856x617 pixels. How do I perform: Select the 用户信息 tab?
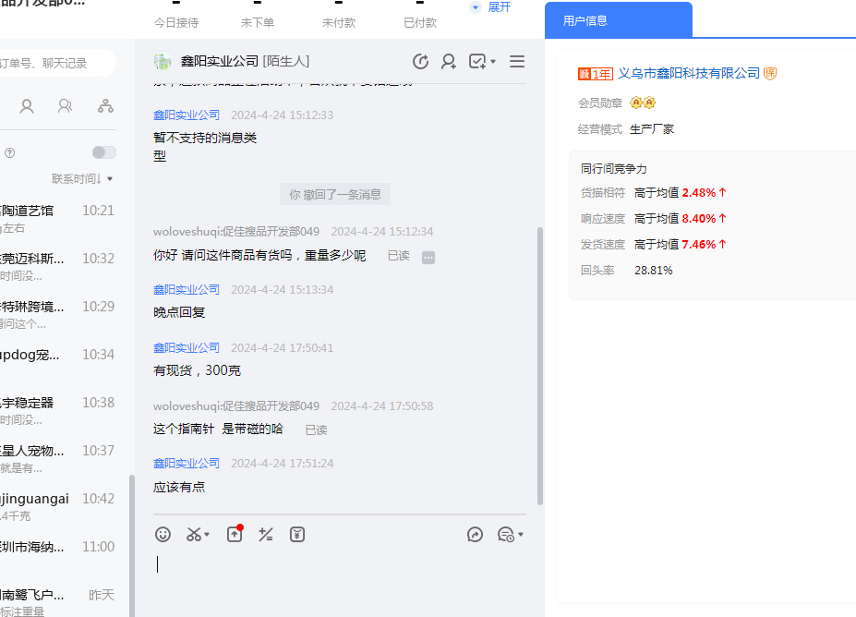pos(585,20)
